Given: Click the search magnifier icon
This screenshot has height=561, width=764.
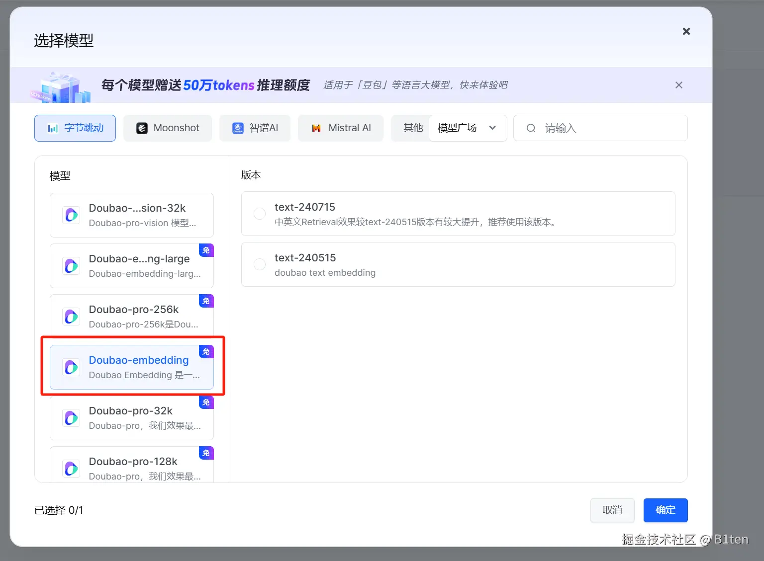Looking at the screenshot, I should 531,128.
